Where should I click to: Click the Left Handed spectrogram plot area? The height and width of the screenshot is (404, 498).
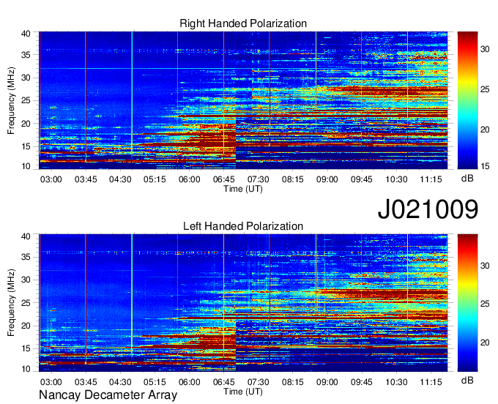coord(243,303)
